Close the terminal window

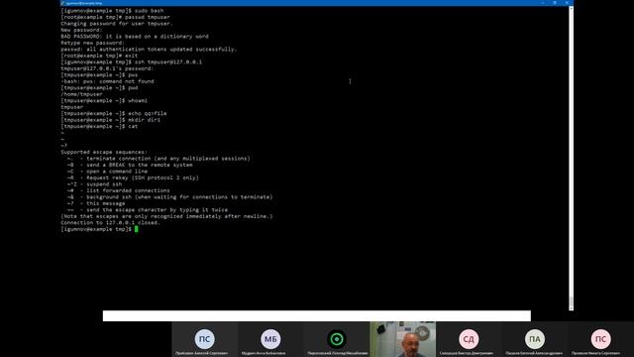pyautogui.click(x=567, y=3)
